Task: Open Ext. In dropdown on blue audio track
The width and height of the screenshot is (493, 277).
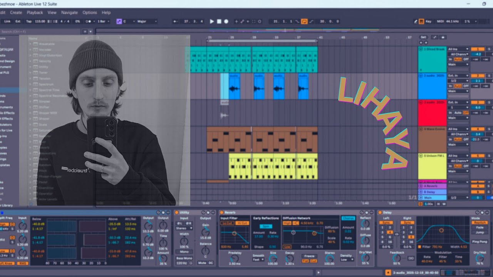Action: (458, 76)
